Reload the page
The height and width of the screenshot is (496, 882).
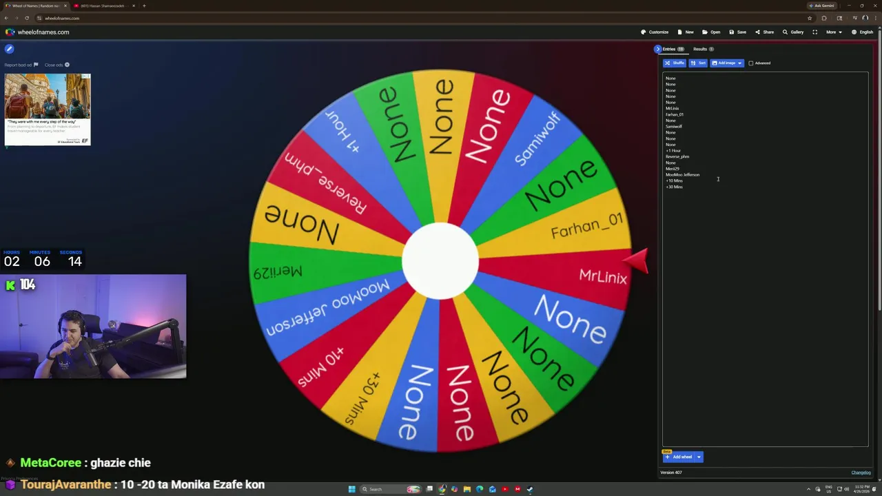[27, 18]
